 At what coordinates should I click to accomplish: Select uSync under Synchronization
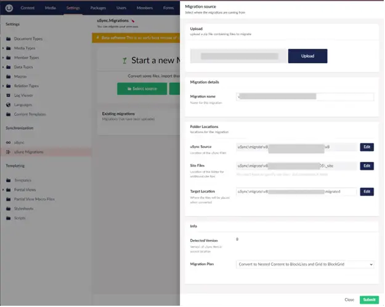[19, 143]
